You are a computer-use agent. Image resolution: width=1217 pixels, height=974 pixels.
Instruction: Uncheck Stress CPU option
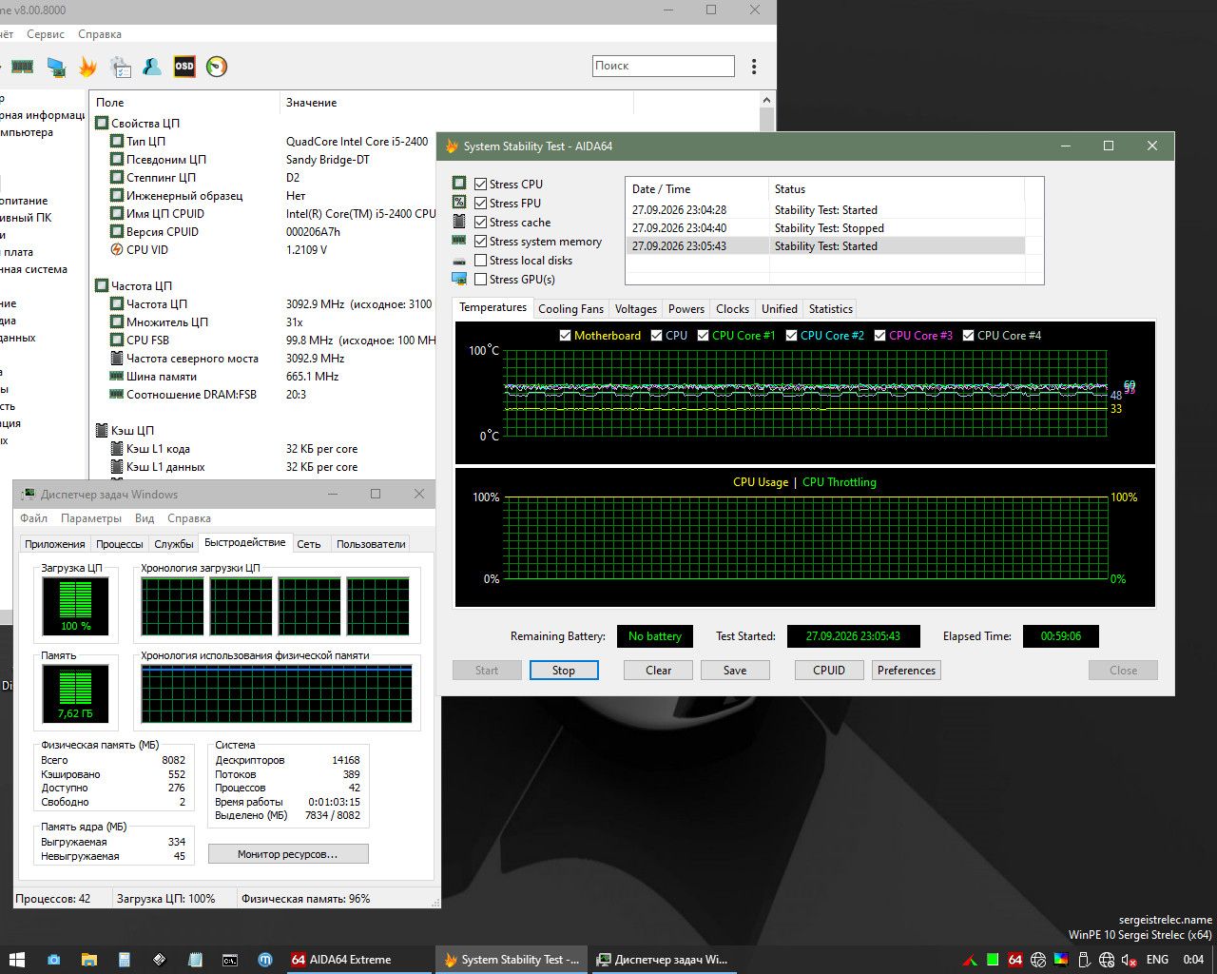481,185
